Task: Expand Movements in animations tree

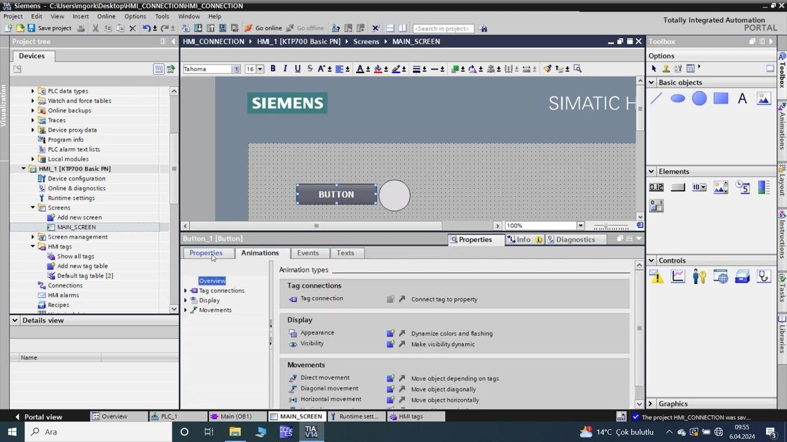Action: (186, 310)
